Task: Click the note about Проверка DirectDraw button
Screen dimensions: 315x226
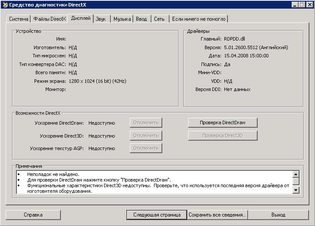Action: [99, 180]
